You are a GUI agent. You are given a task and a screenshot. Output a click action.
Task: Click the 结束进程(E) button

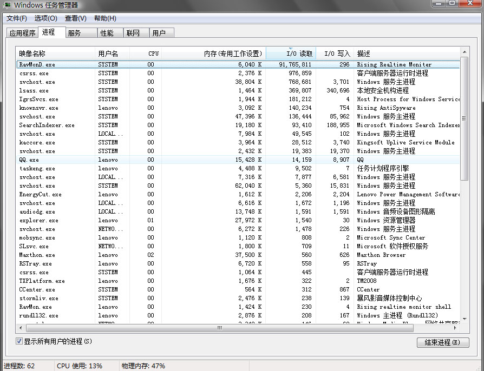(443, 342)
